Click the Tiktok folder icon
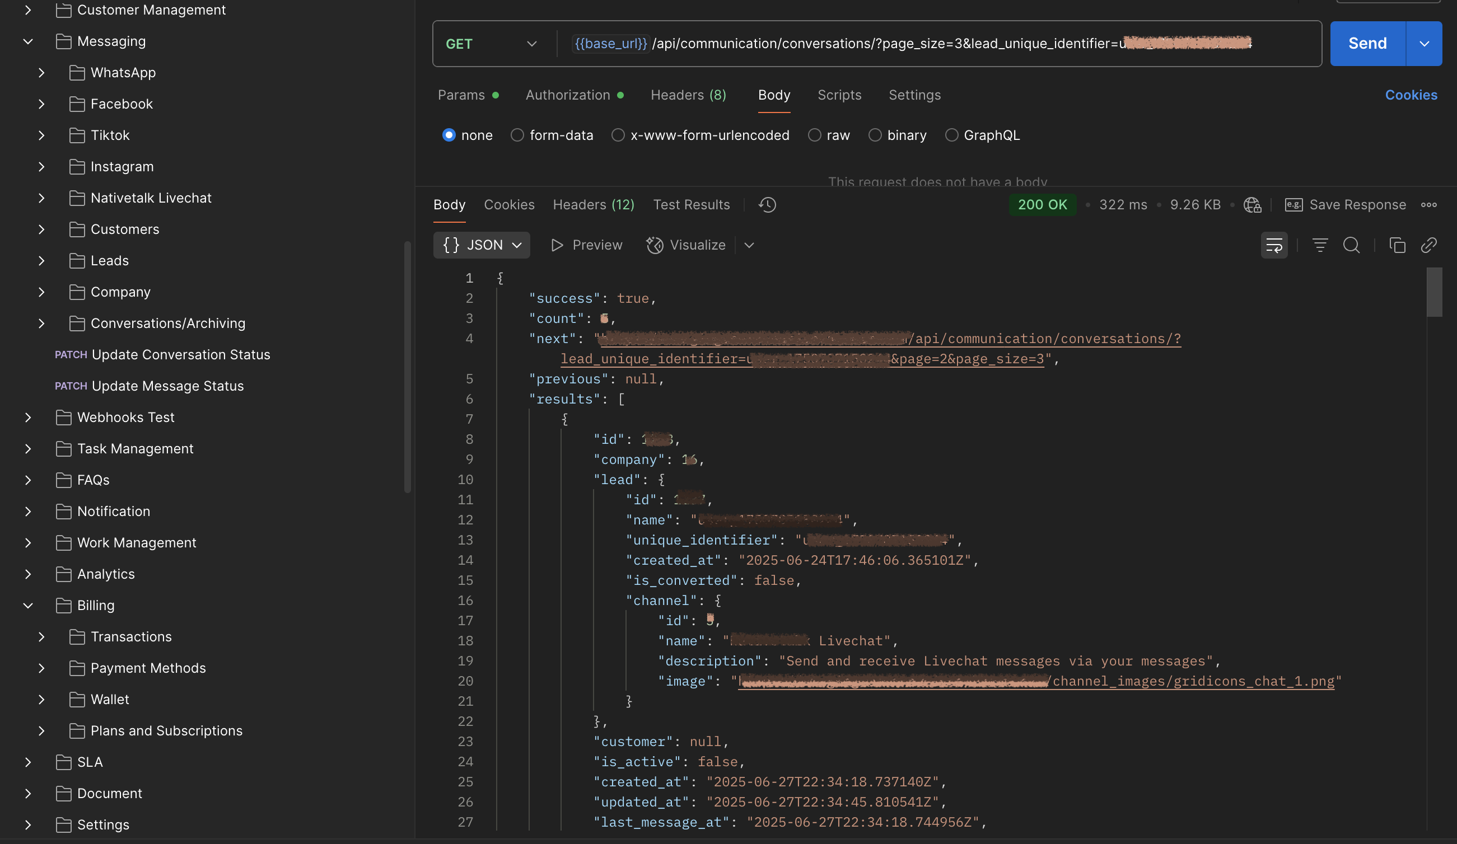Viewport: 1457px width, 844px height. click(x=77, y=135)
